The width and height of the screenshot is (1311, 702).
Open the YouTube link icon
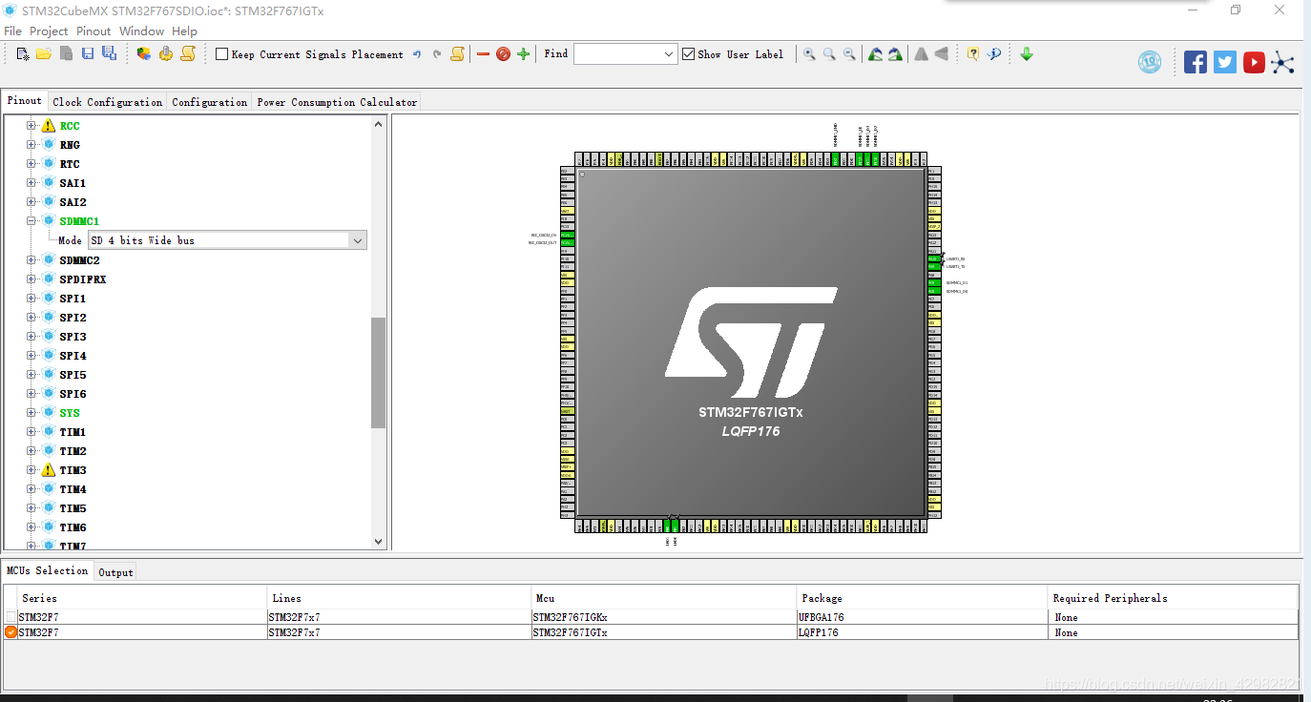[x=1254, y=62]
